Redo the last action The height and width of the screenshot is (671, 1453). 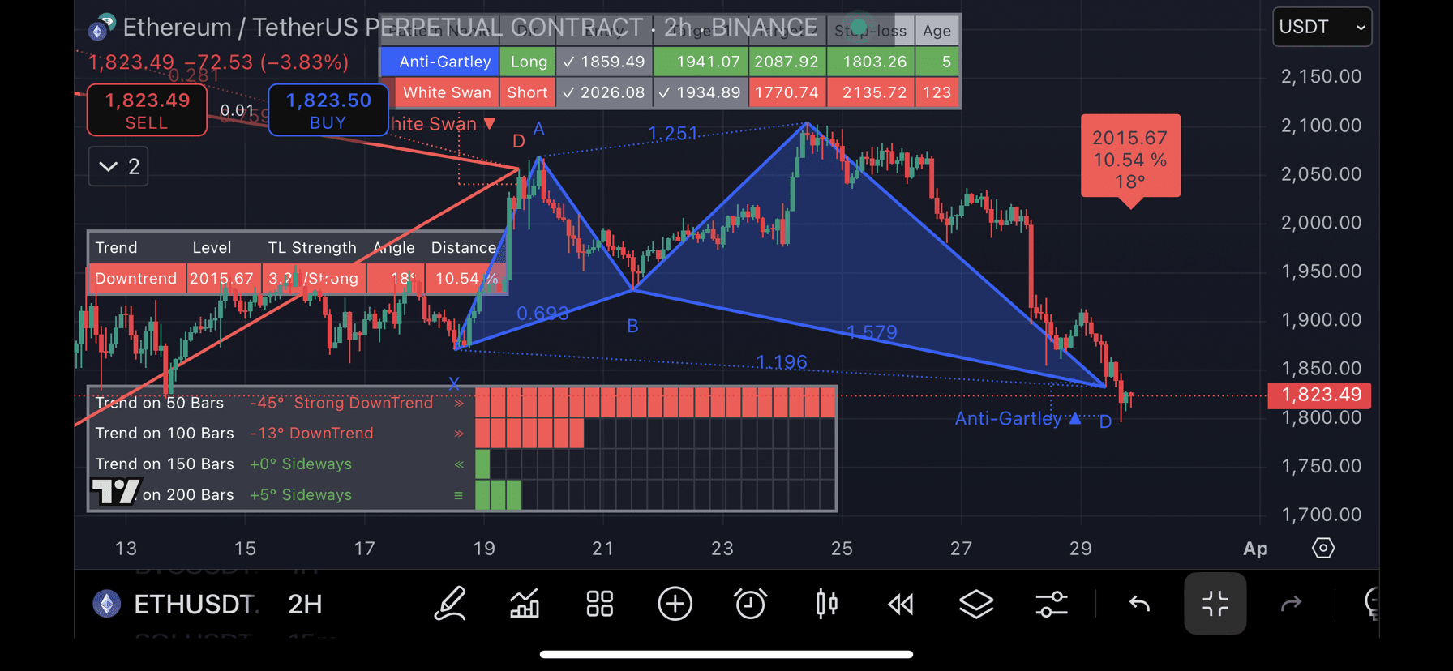pyautogui.click(x=1291, y=604)
